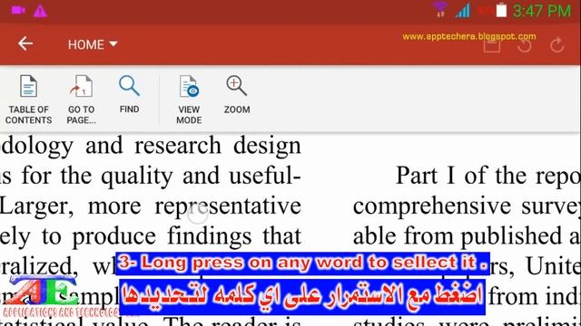Screen dimensions: 581x326
Task: Open the Table of Contents
Action: [28, 100]
